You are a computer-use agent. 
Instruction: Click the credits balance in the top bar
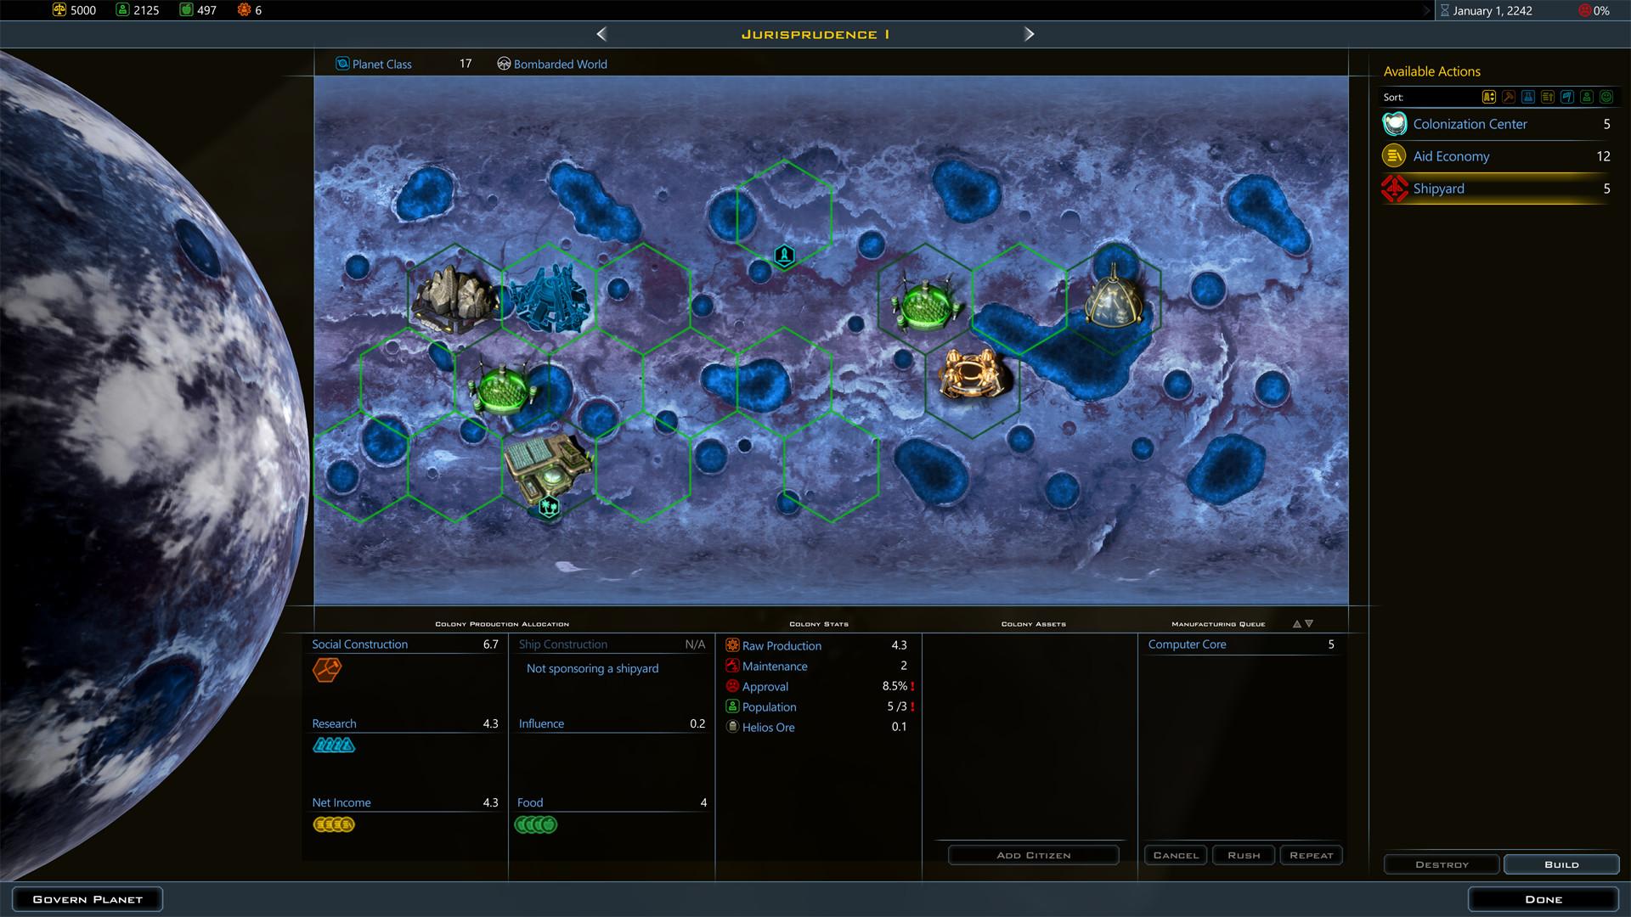75,10
